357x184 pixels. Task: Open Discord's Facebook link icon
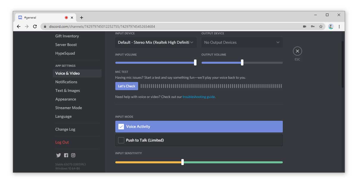point(66,155)
